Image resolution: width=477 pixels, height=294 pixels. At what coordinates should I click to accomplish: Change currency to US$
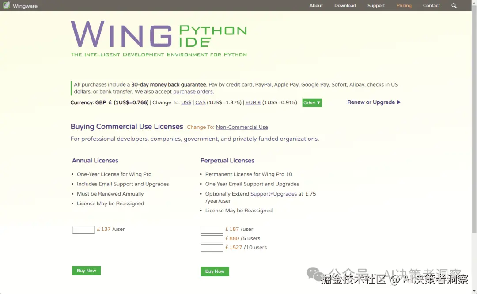click(186, 102)
